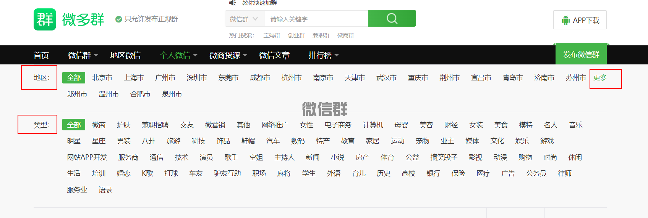Select 全部 in the region filter
Viewport: 648px width, 218px height.
click(x=74, y=78)
